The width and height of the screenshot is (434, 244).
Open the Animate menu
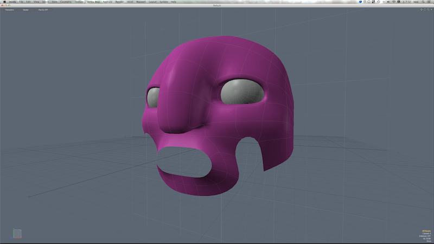click(x=107, y=2)
